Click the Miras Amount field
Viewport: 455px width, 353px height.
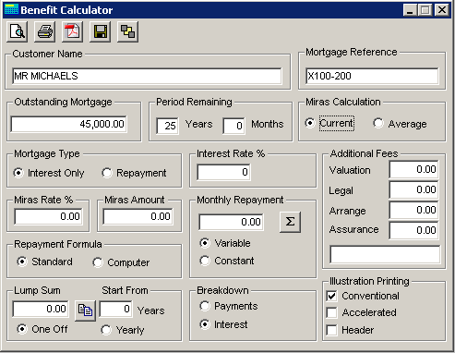tap(138, 216)
